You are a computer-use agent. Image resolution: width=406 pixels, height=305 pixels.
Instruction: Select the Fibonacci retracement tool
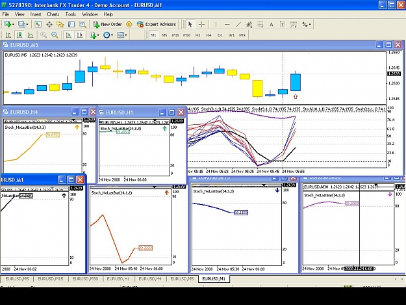pyautogui.click(x=260, y=24)
